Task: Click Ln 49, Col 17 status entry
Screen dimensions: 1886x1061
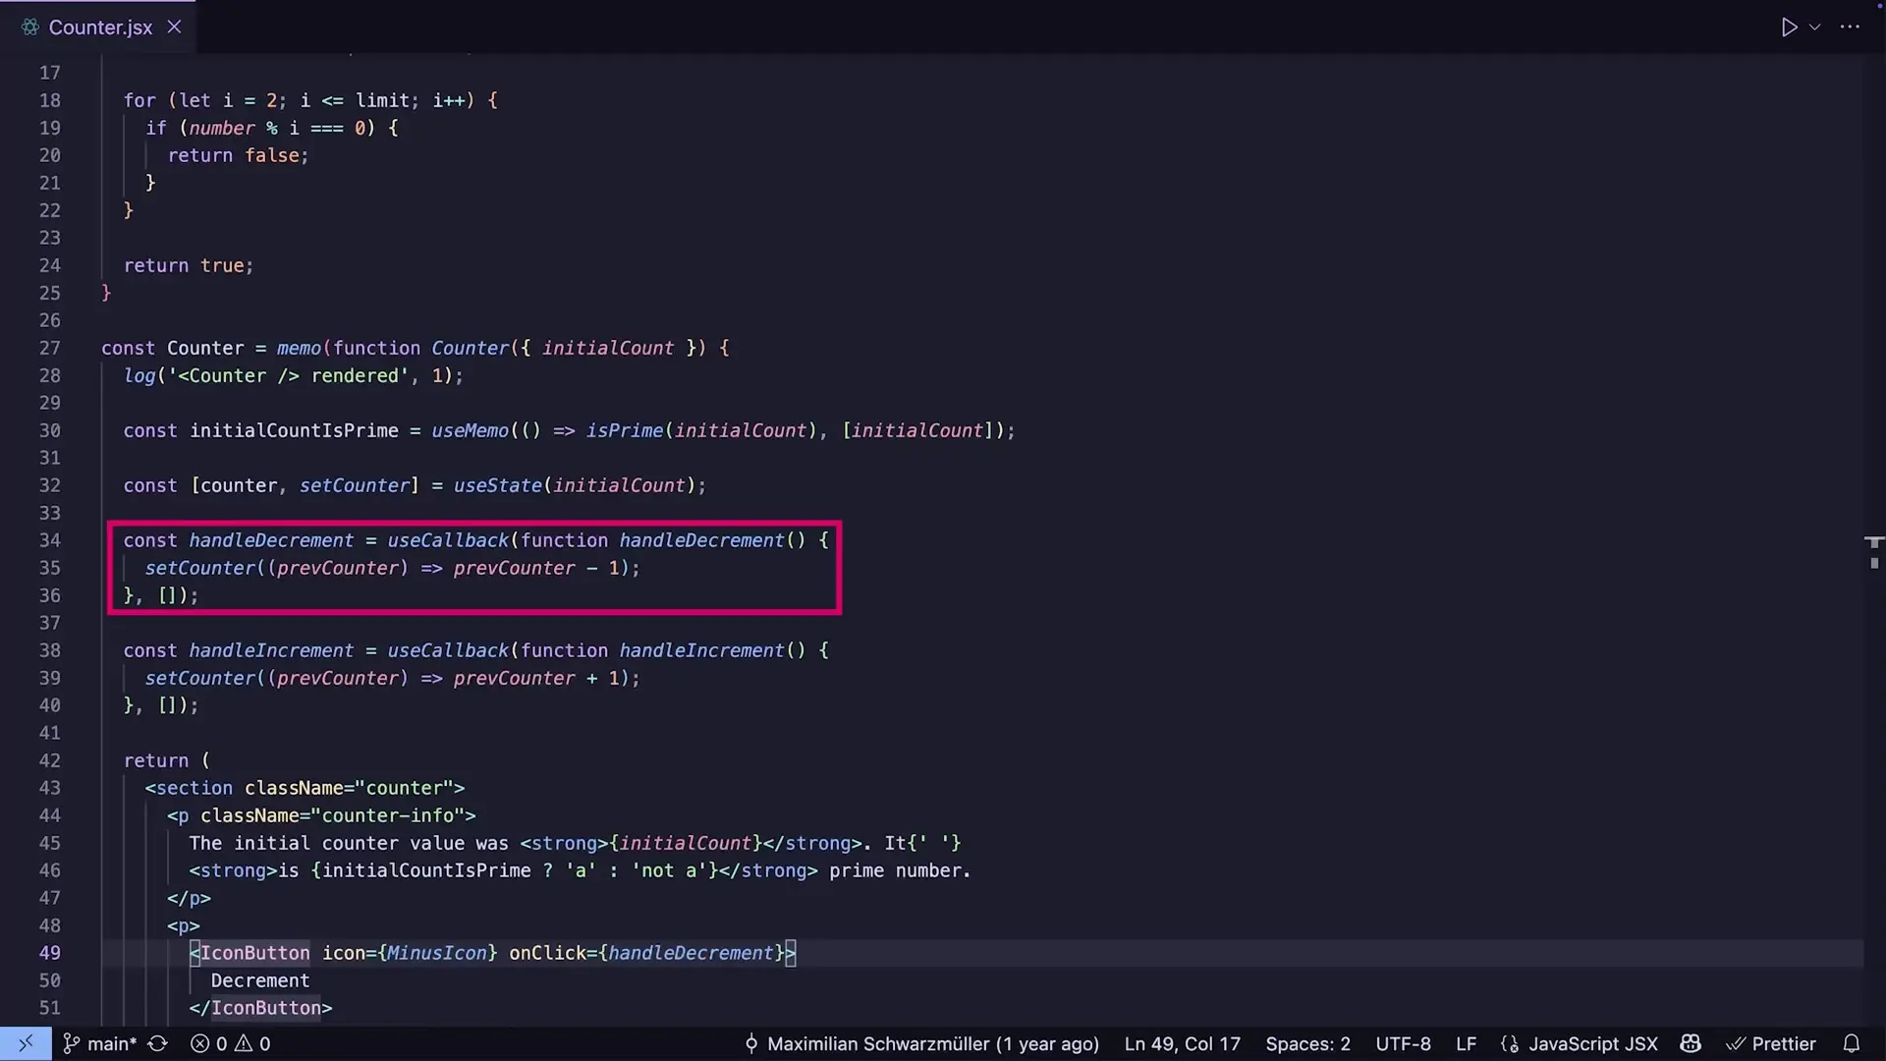Action: 1182,1043
